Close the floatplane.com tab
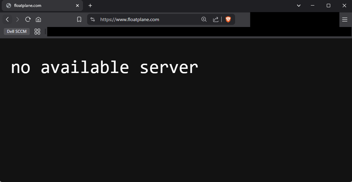This screenshot has width=352, height=182. click(77, 6)
